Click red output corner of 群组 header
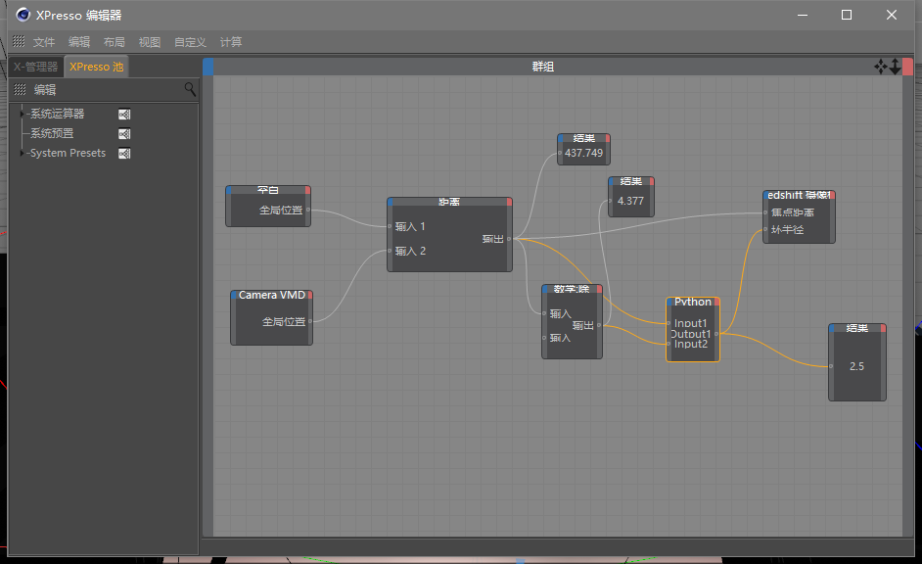The width and height of the screenshot is (922, 564). [x=908, y=67]
